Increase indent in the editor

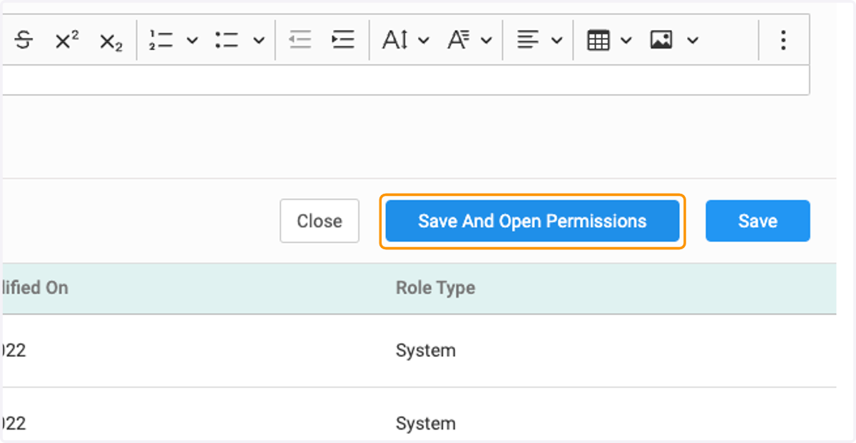click(343, 41)
